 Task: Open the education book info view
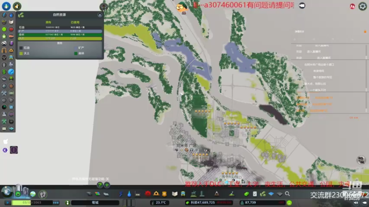coord(11,22)
